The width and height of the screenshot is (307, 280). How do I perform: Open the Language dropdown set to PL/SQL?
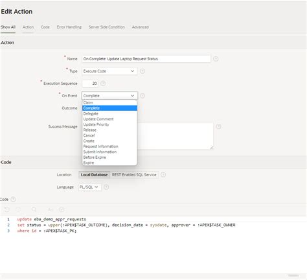pos(89,187)
